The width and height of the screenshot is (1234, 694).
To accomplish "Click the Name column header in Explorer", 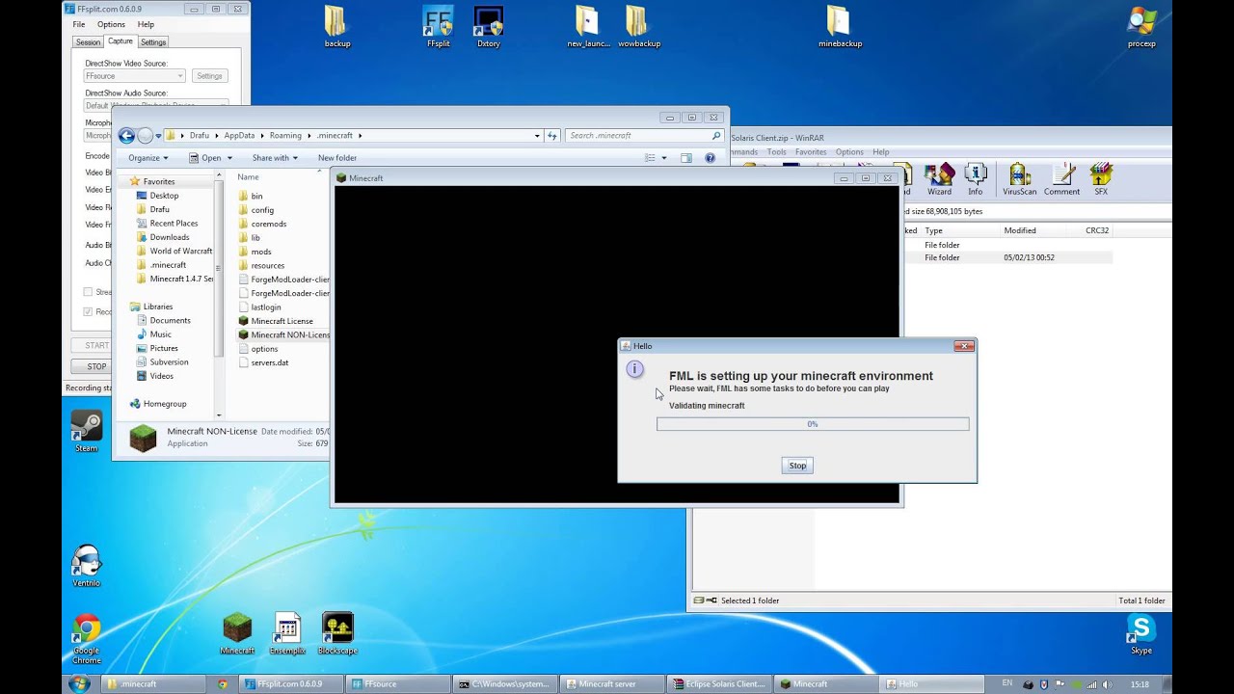I will 248,177.
